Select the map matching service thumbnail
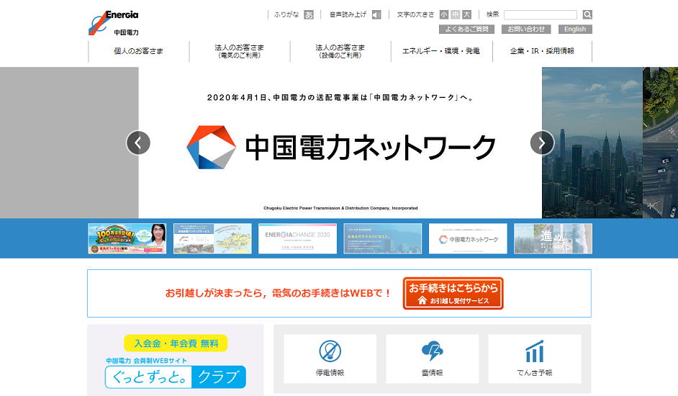678x396 pixels. 212,238
